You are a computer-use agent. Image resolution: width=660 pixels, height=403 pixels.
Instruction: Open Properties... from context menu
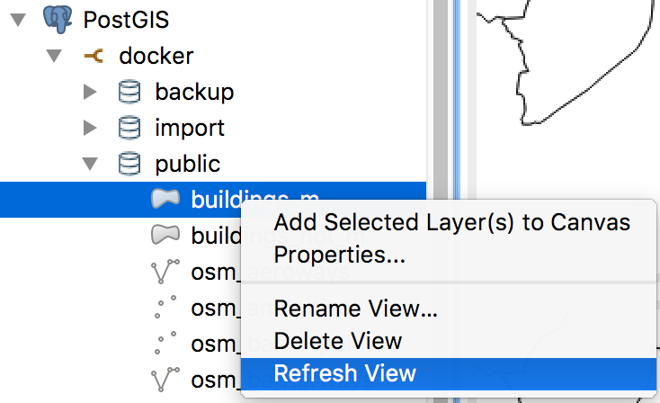point(339,255)
